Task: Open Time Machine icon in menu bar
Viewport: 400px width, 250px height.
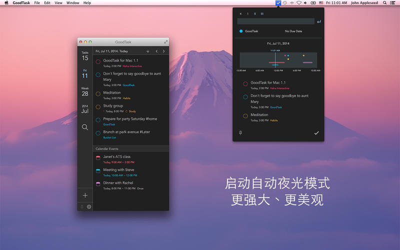Action: (284, 3)
